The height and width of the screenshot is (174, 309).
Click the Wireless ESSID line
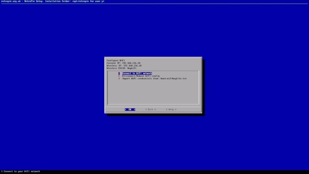[x=121, y=68]
